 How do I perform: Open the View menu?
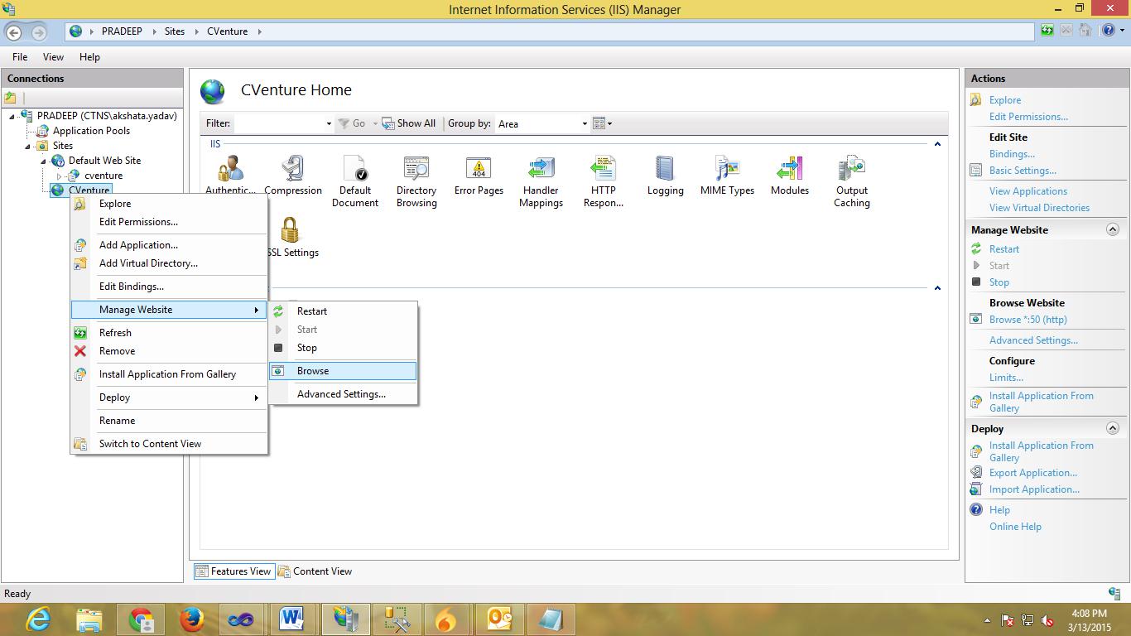click(x=53, y=57)
